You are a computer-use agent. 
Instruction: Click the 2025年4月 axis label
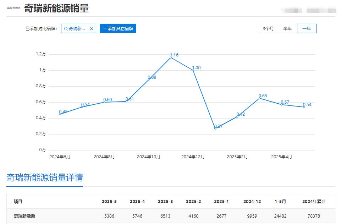click(282, 157)
